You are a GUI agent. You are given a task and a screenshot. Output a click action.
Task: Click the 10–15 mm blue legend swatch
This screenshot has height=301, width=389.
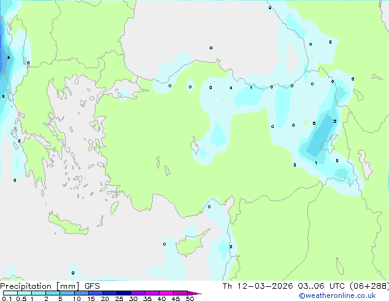pos(82,293)
